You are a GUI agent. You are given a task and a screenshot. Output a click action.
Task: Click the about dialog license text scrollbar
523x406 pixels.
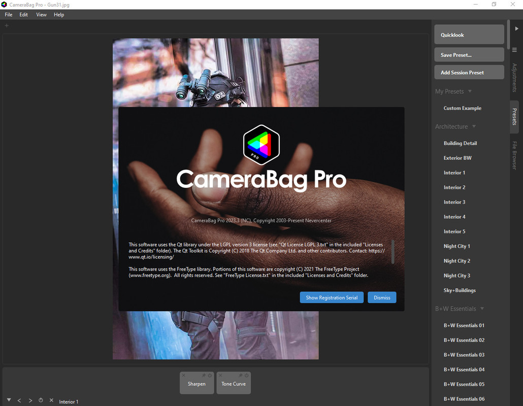(393, 252)
